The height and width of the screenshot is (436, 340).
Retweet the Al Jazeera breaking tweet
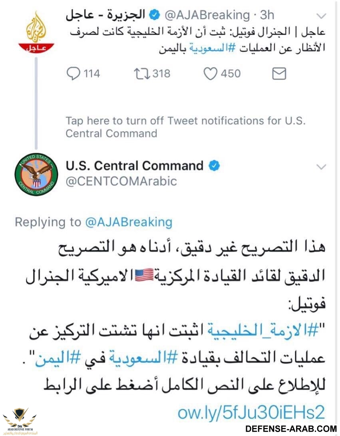click(142, 74)
